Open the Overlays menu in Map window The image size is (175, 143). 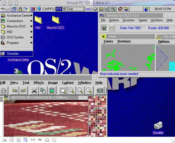(x=124, y=41)
